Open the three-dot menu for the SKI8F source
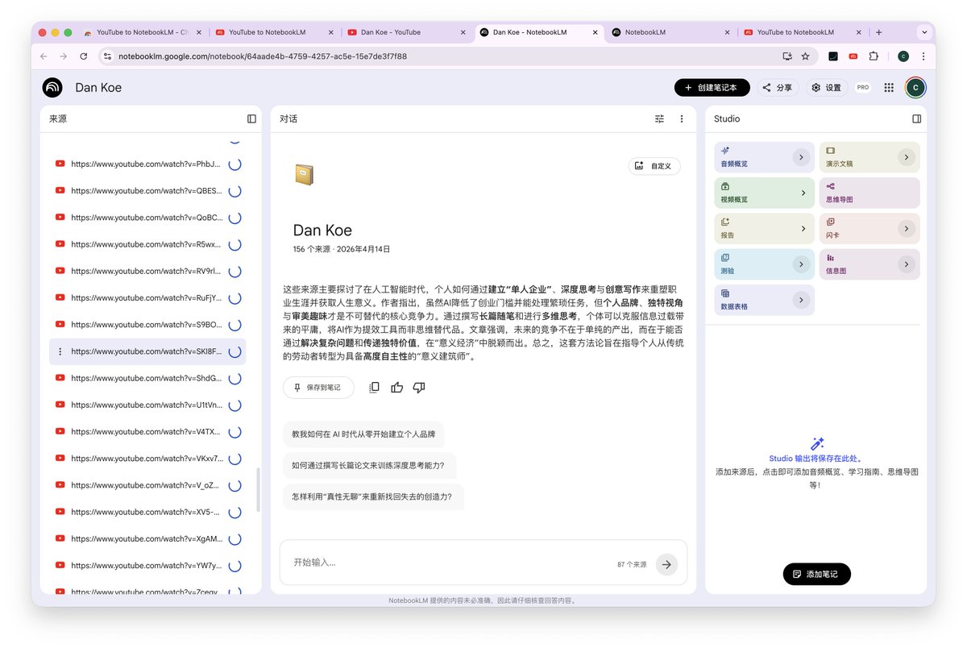 (x=60, y=351)
